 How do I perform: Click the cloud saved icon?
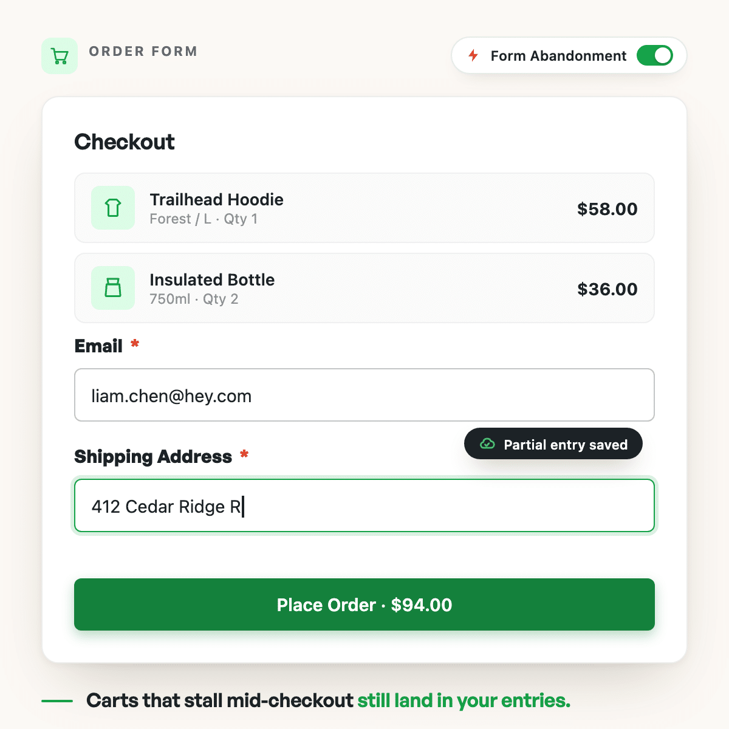(x=487, y=444)
